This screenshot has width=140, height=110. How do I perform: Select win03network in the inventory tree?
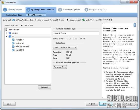22,47
